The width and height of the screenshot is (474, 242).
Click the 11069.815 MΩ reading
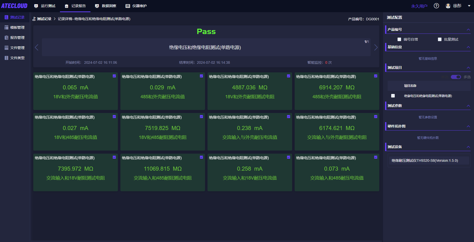(x=163, y=169)
